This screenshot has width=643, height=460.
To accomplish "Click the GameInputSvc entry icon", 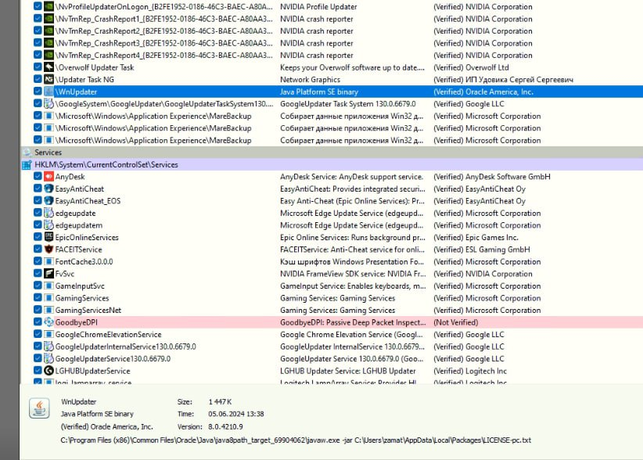I will point(48,286).
